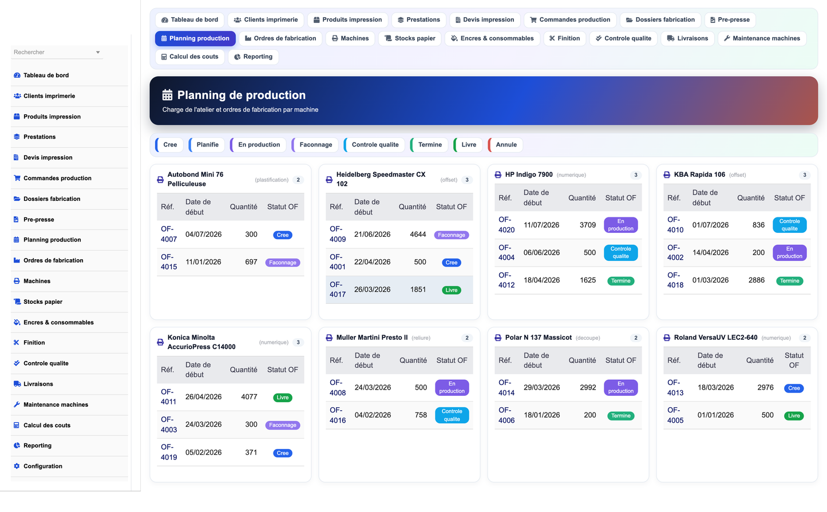
Task: Open order OF-4008 reference link
Action: coord(338,388)
